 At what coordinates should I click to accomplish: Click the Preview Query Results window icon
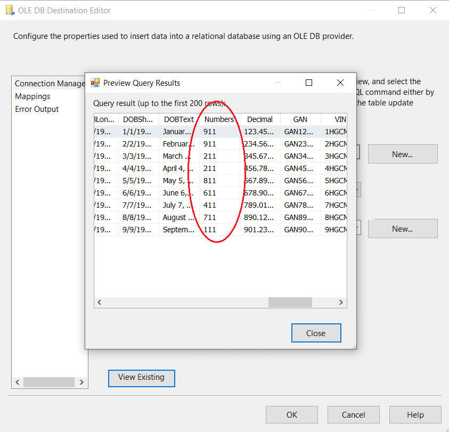point(95,83)
